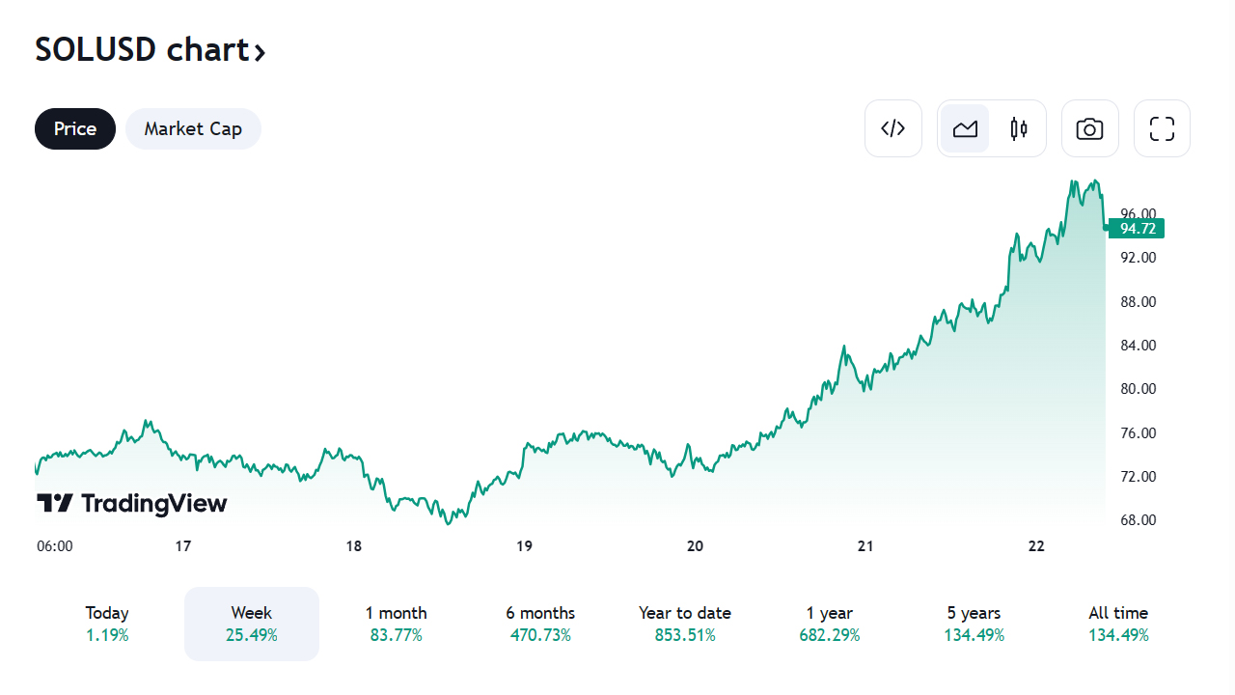Switch to candlestick chart view
The width and height of the screenshot is (1235, 695).
click(1019, 128)
